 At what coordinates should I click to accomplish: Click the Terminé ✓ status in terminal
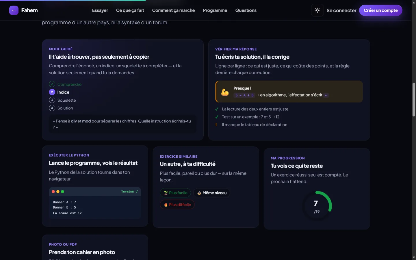(x=130, y=192)
